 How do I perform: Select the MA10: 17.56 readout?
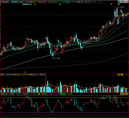click(x=36, y=2)
